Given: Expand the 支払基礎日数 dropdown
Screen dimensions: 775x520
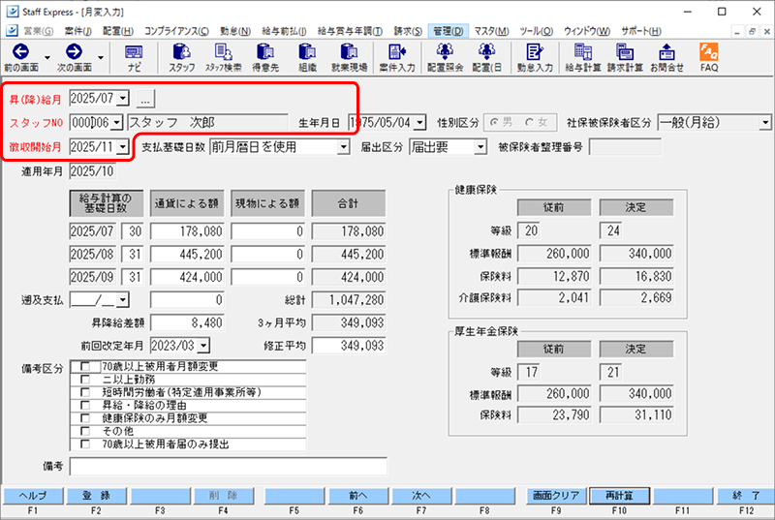Looking at the screenshot, I should (x=344, y=146).
